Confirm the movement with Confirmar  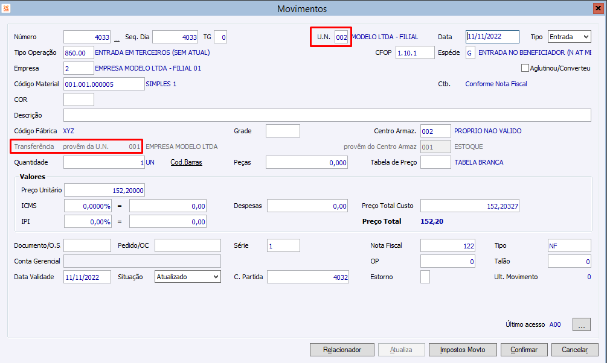click(524, 350)
